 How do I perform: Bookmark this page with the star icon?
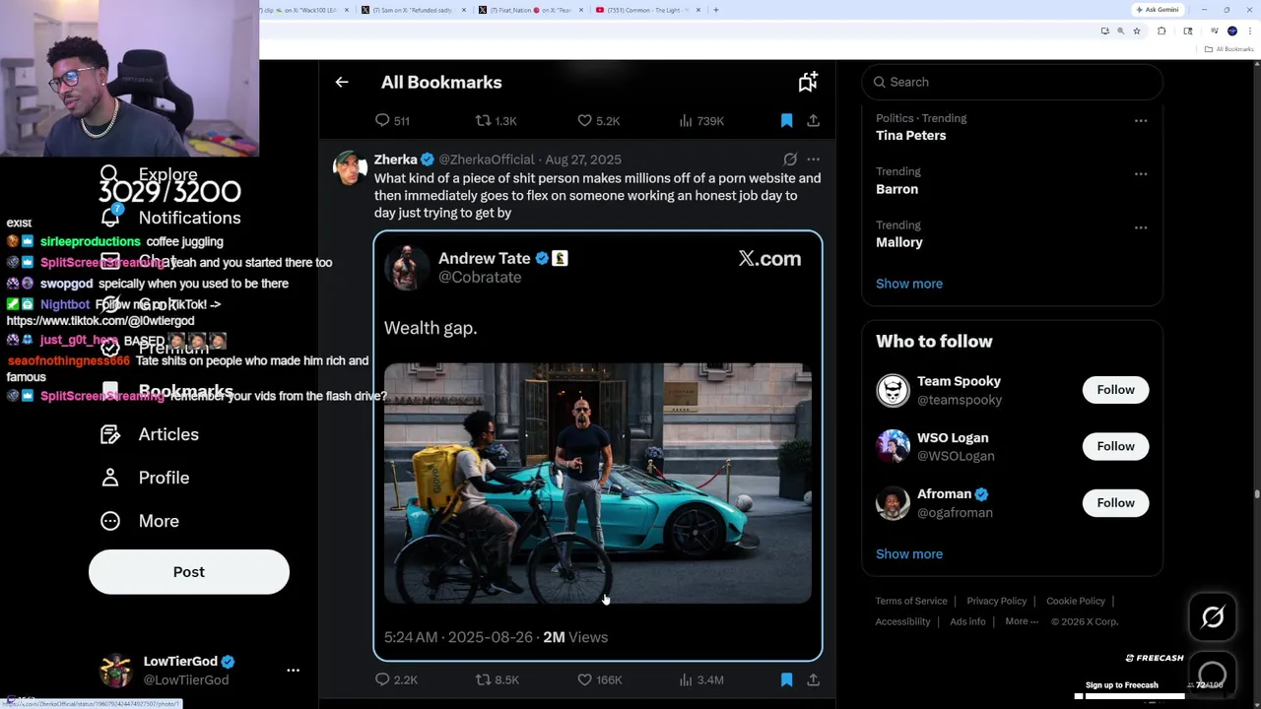click(1137, 31)
